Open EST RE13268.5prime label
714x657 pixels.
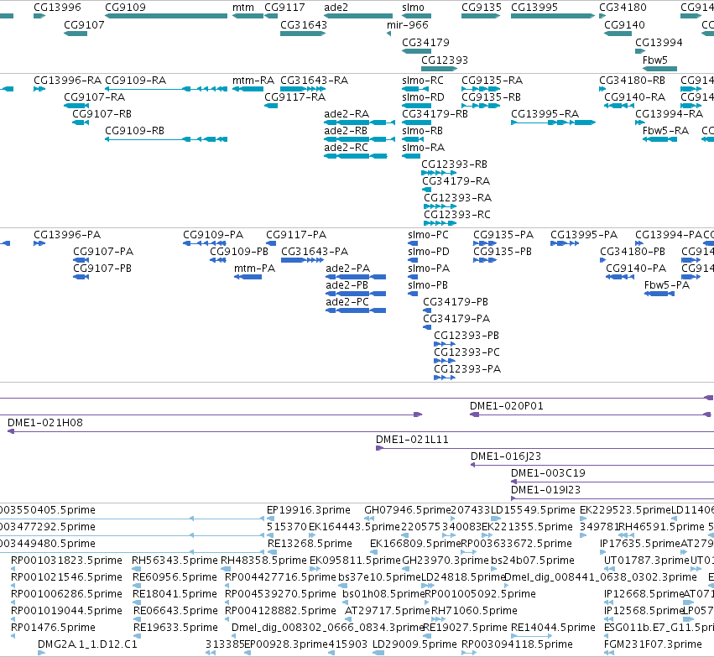pos(310,544)
